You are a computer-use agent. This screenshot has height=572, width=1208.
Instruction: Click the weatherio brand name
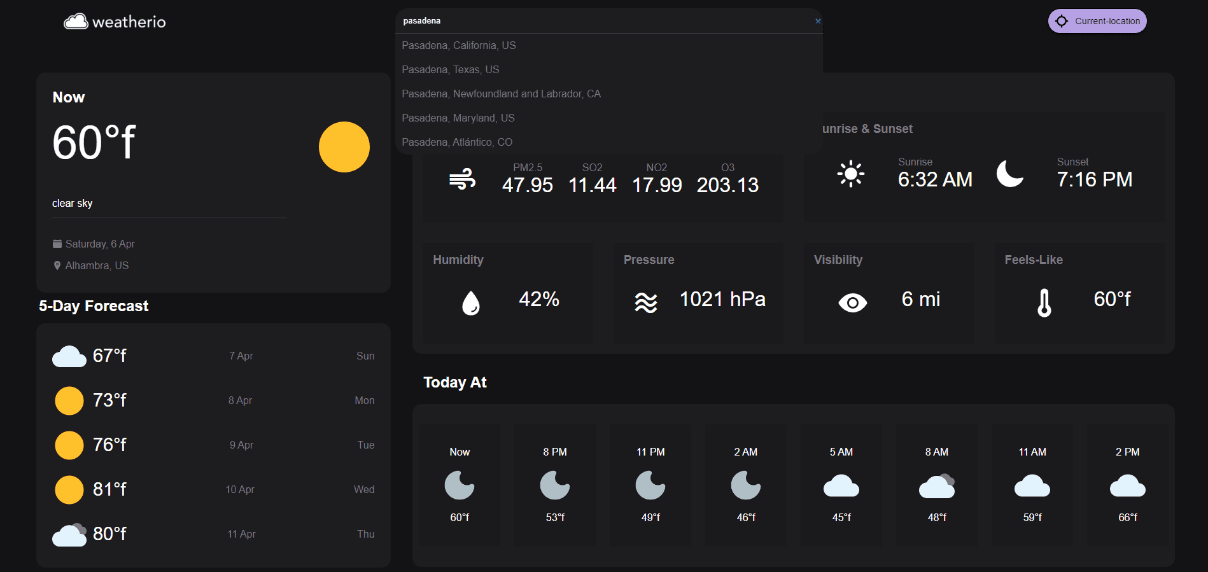click(129, 22)
